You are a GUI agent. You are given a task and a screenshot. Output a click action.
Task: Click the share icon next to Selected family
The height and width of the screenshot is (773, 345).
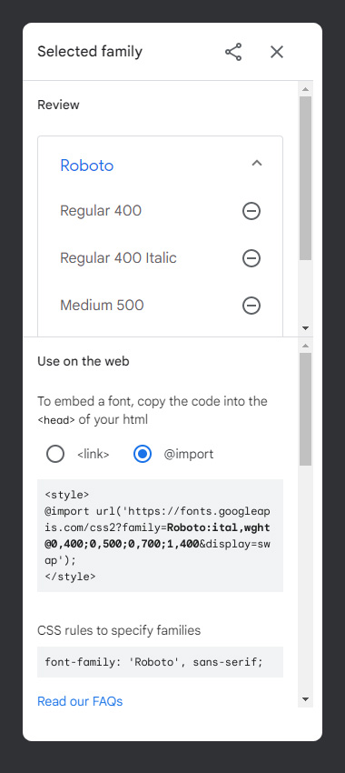[233, 52]
